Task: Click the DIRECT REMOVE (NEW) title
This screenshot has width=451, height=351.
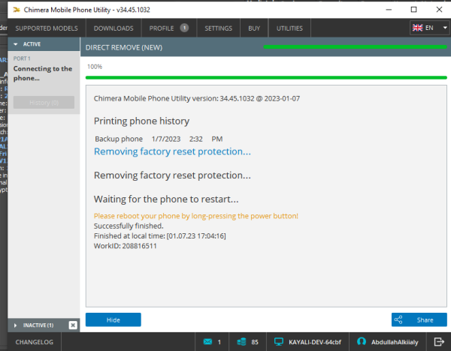Action: tap(124, 47)
